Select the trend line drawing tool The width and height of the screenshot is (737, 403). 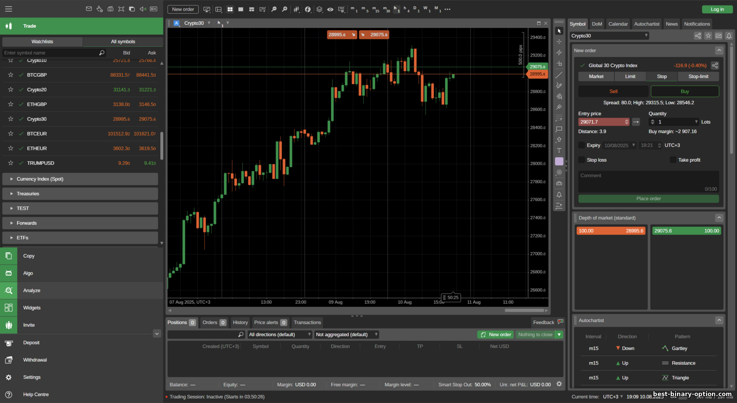(559, 75)
